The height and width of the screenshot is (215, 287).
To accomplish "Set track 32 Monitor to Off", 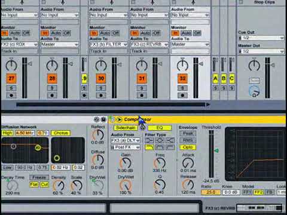I will (x=197, y=33).
